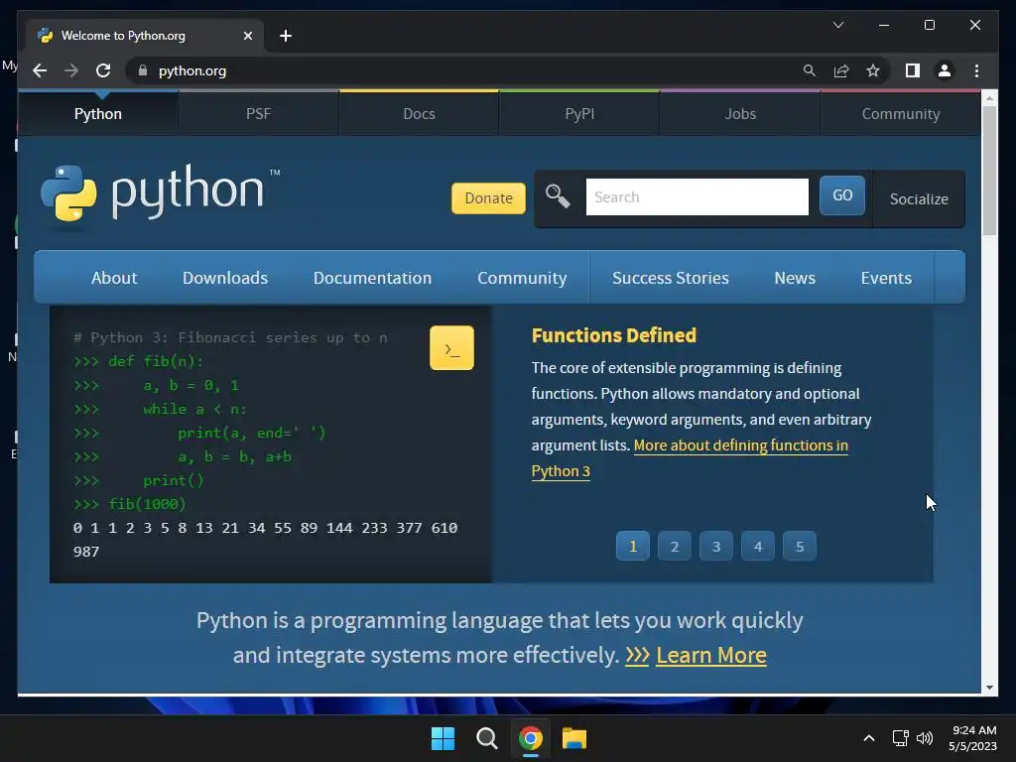Open Chrome profile avatar icon
The height and width of the screenshot is (762, 1016).
pyautogui.click(x=945, y=70)
